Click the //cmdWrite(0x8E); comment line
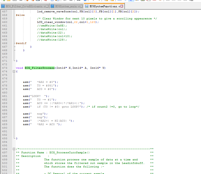 [x=52, y=26]
